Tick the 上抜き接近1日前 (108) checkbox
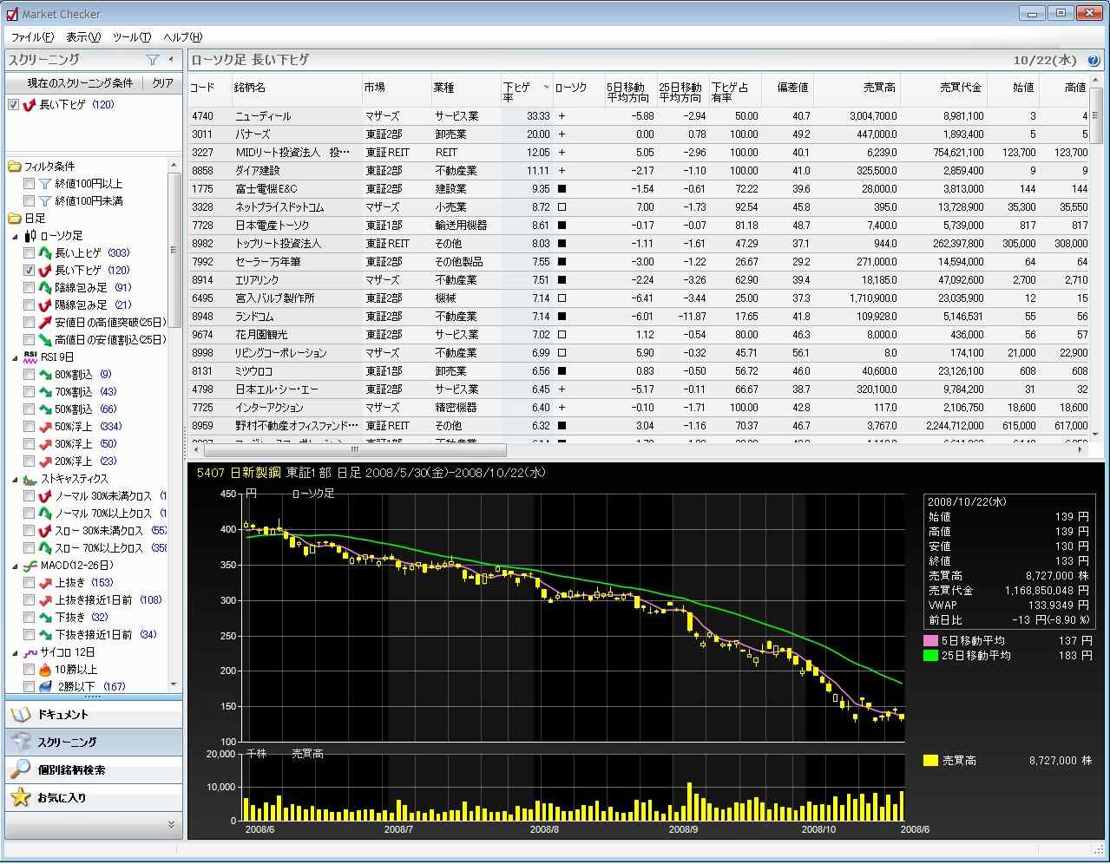Screen dimensions: 1110x864 coord(30,600)
